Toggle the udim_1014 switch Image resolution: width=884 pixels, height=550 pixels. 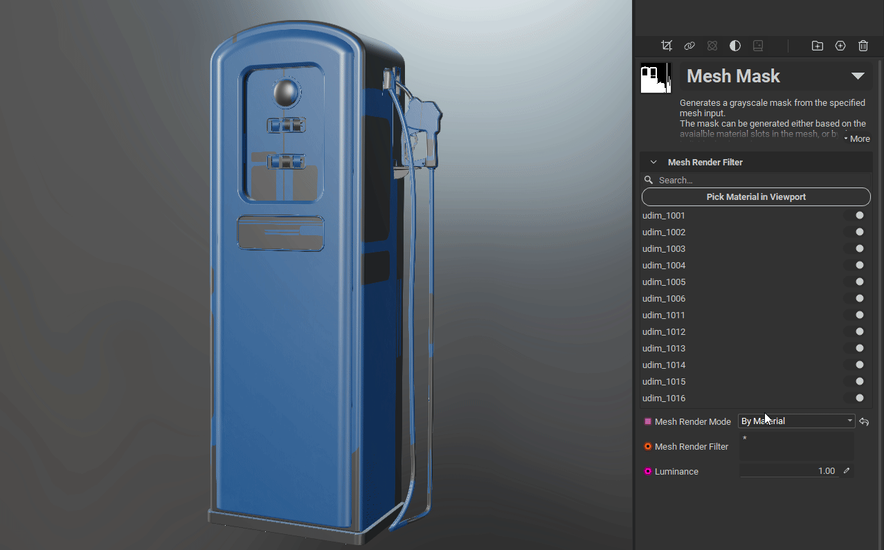pyautogui.click(x=855, y=365)
